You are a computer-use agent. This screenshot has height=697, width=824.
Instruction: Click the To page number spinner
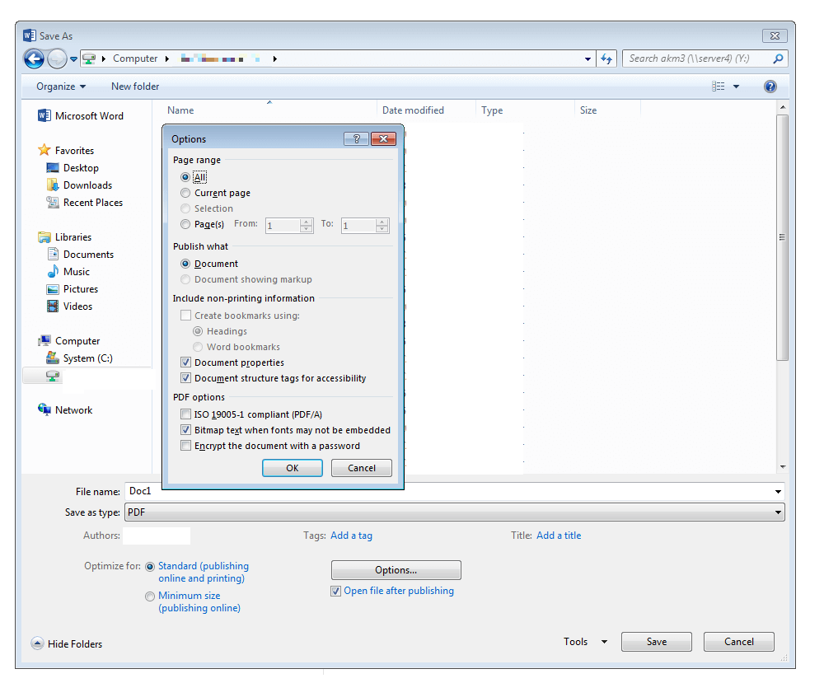click(382, 225)
